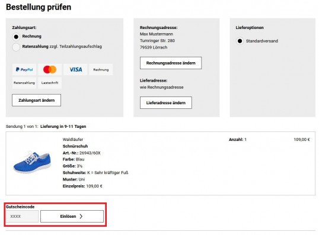Image resolution: width=319 pixels, height=235 pixels.
Task: Click the Rechnungsadresse: heading
Action: [x=159, y=28]
